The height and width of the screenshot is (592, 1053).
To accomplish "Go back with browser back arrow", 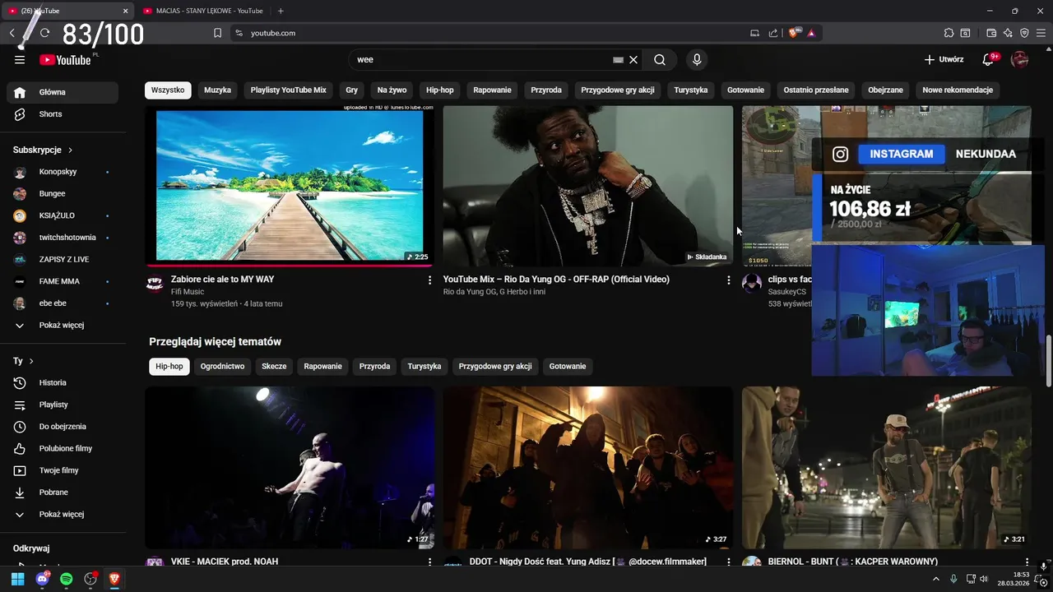I will (12, 33).
